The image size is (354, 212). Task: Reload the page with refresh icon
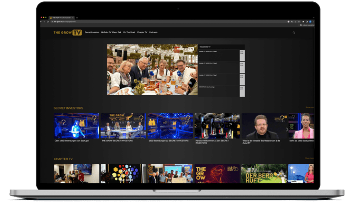click(x=48, y=22)
